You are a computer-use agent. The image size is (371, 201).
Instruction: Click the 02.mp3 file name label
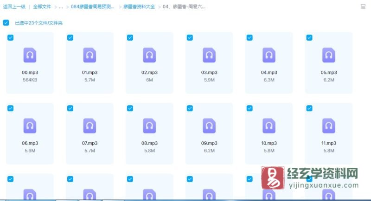pyautogui.click(x=149, y=73)
